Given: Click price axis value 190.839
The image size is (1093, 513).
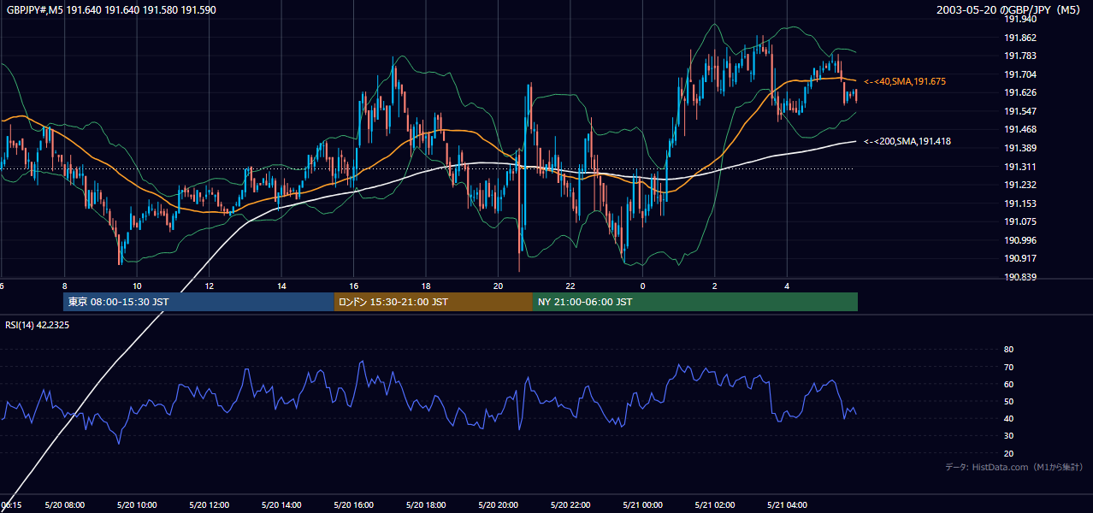Looking at the screenshot, I should [1020, 278].
